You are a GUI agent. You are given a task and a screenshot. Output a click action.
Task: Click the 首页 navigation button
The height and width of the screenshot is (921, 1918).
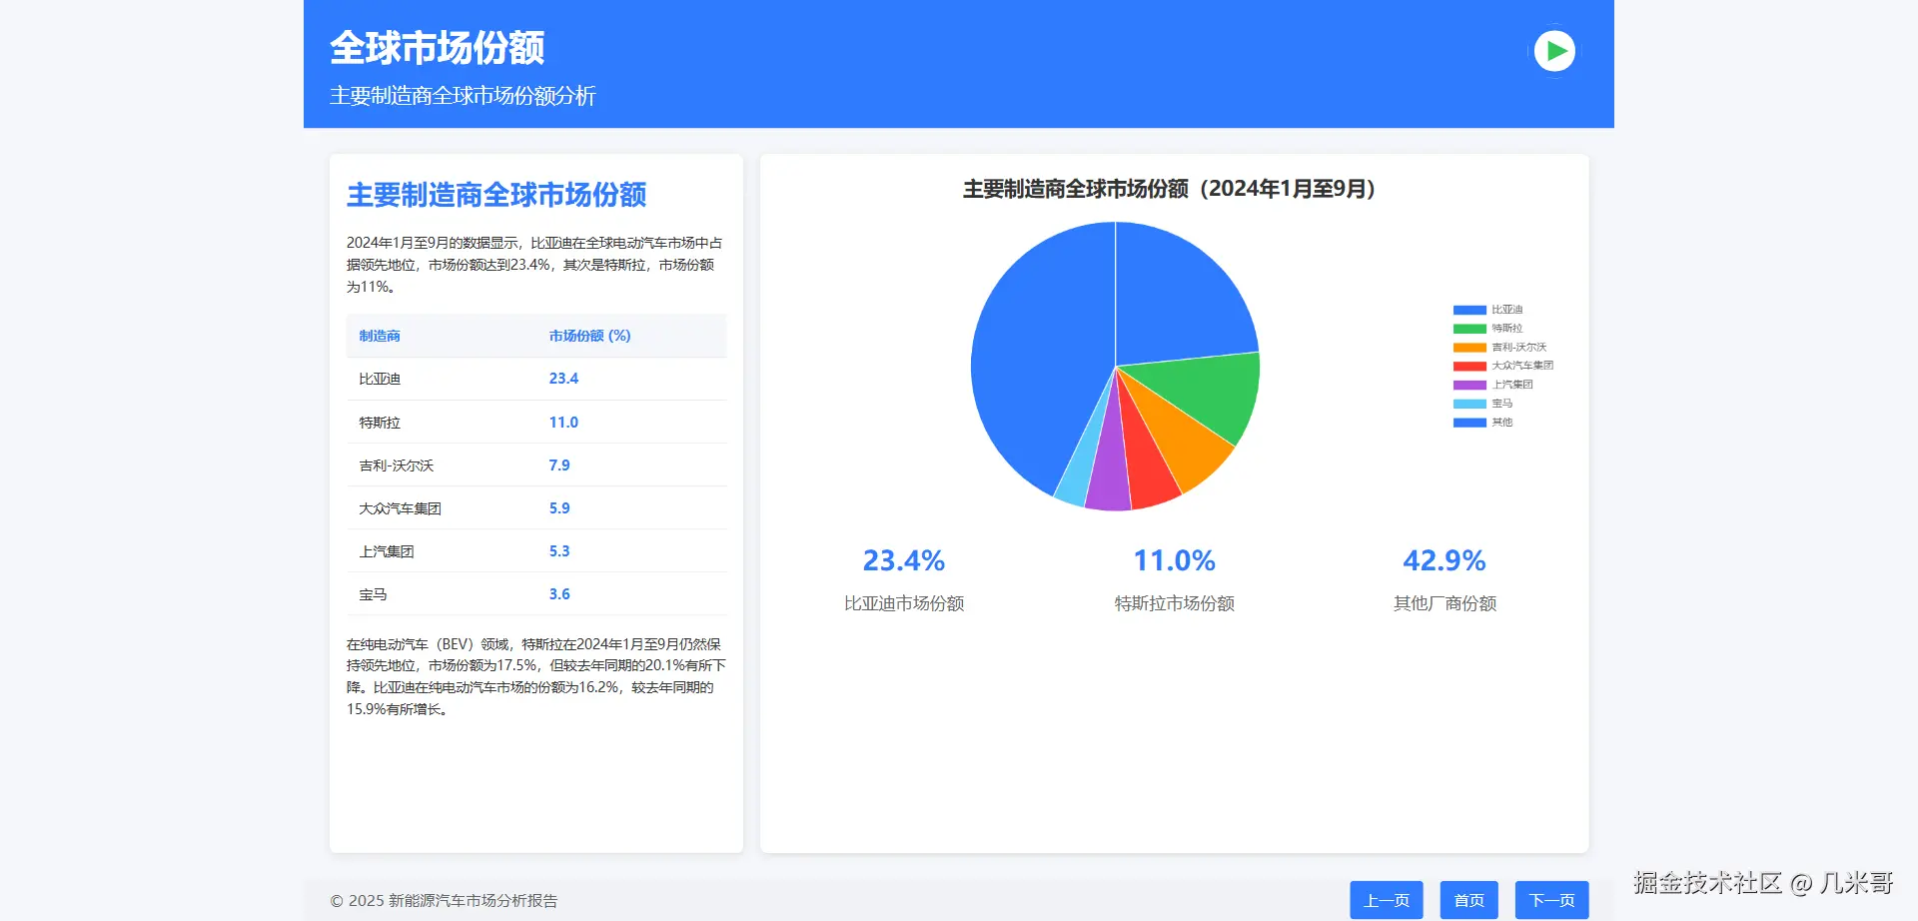[x=1468, y=899]
